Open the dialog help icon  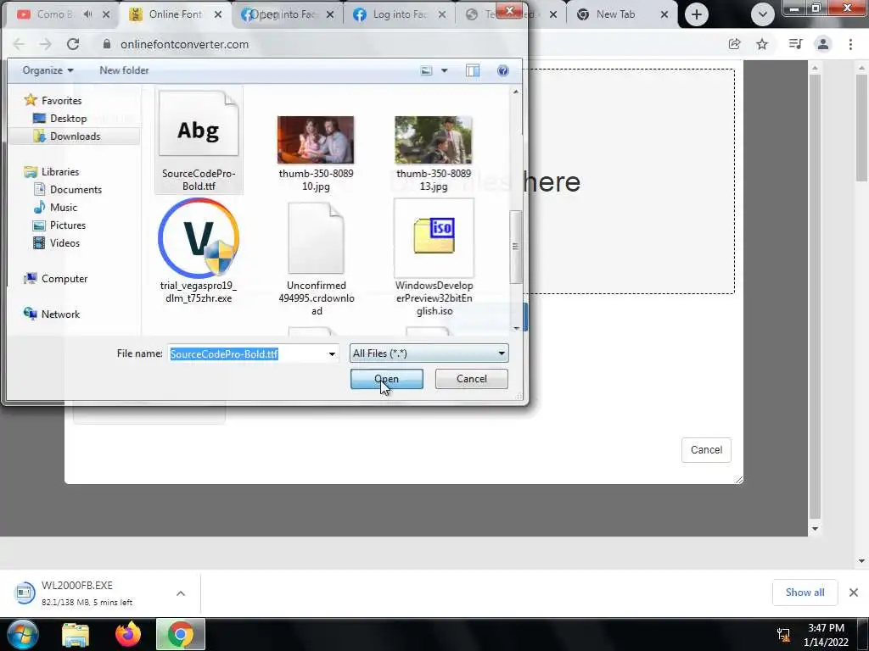point(502,70)
